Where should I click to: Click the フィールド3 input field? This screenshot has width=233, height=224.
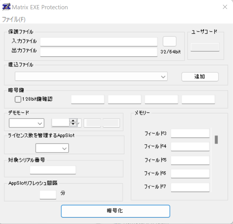190,133
